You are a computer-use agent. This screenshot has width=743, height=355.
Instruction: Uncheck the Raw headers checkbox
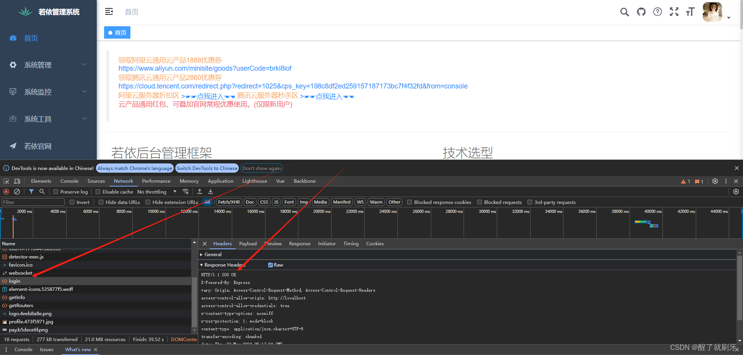pos(270,265)
